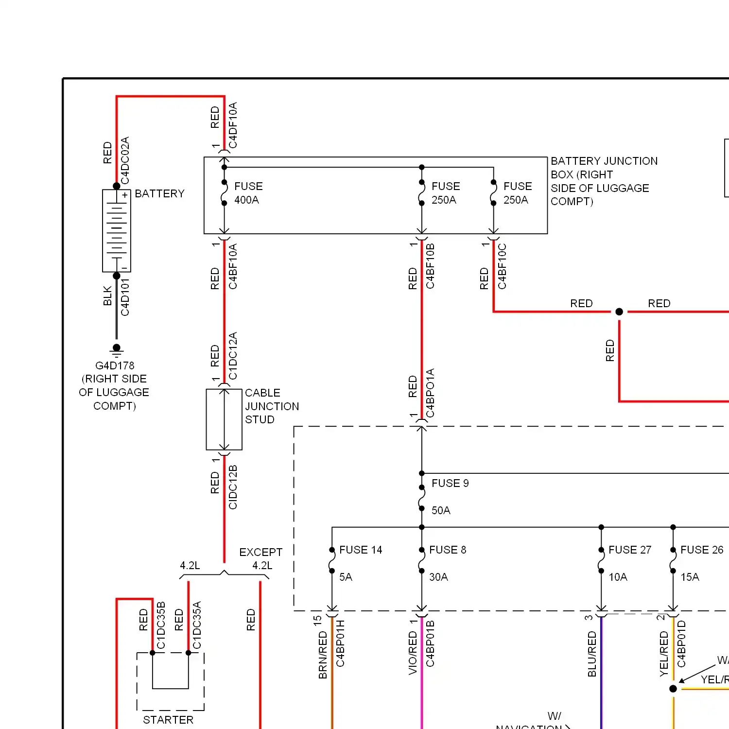This screenshot has height=729, width=729.
Task: Click the fuse symbol above C4BF10C
Action: [x=493, y=192]
